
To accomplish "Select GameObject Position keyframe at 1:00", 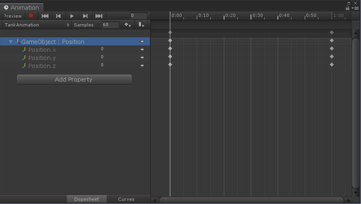I will (x=332, y=41).
